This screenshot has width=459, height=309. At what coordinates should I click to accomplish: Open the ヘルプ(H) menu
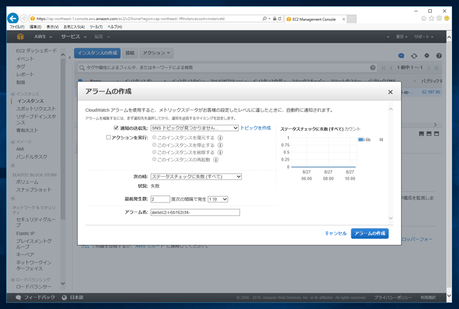(x=115, y=27)
